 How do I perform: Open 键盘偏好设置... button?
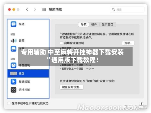point(72,87)
